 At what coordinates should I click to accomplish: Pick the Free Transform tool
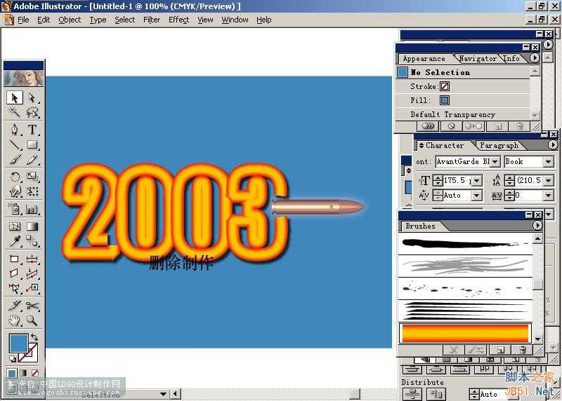[32, 191]
